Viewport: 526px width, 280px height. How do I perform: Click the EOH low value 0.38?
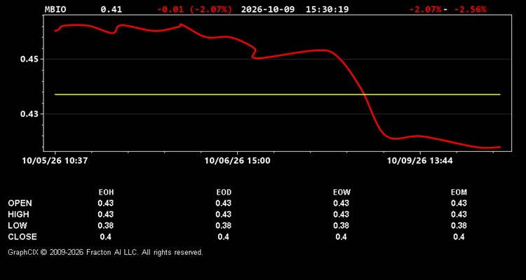tap(106, 225)
